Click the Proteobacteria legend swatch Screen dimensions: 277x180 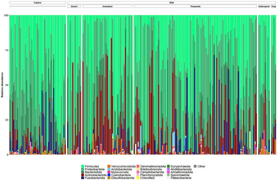[x=82, y=169]
